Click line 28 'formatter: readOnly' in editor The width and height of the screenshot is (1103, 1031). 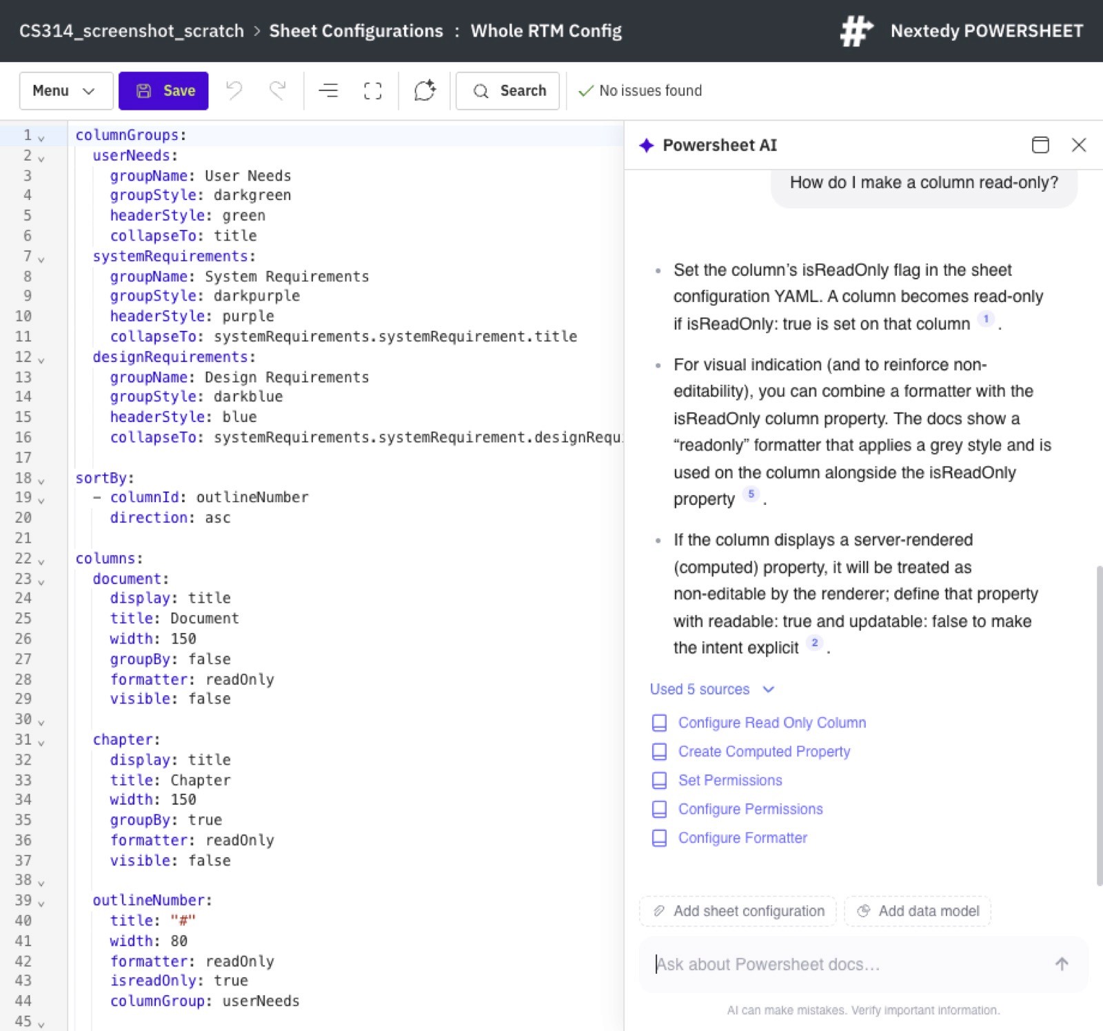(192, 679)
